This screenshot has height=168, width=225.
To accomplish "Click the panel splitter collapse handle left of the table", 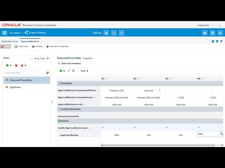I will click(x=52, y=102).
